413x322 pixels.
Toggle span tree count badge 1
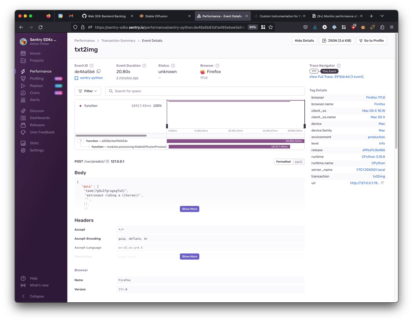[x=81, y=141]
